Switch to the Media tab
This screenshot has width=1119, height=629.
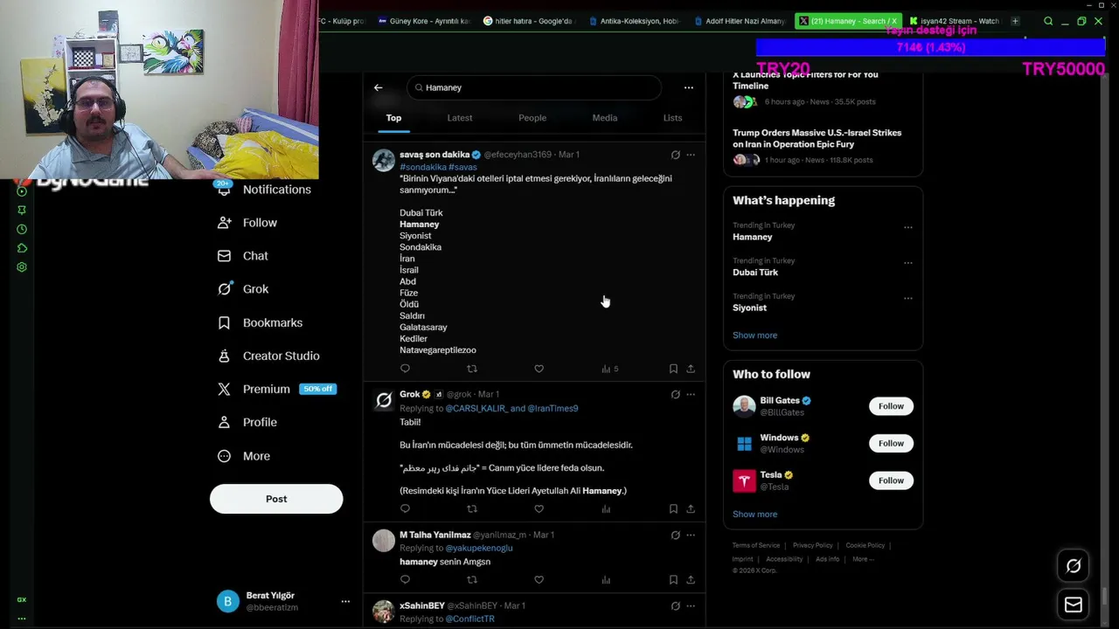click(605, 118)
